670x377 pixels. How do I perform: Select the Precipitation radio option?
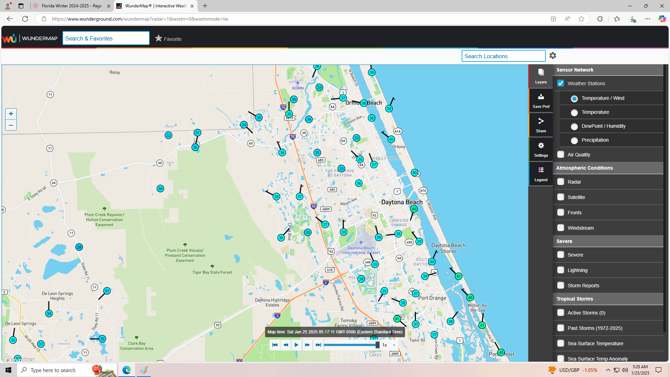(x=574, y=140)
